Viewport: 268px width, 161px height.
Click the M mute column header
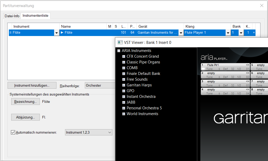coord(110,26)
